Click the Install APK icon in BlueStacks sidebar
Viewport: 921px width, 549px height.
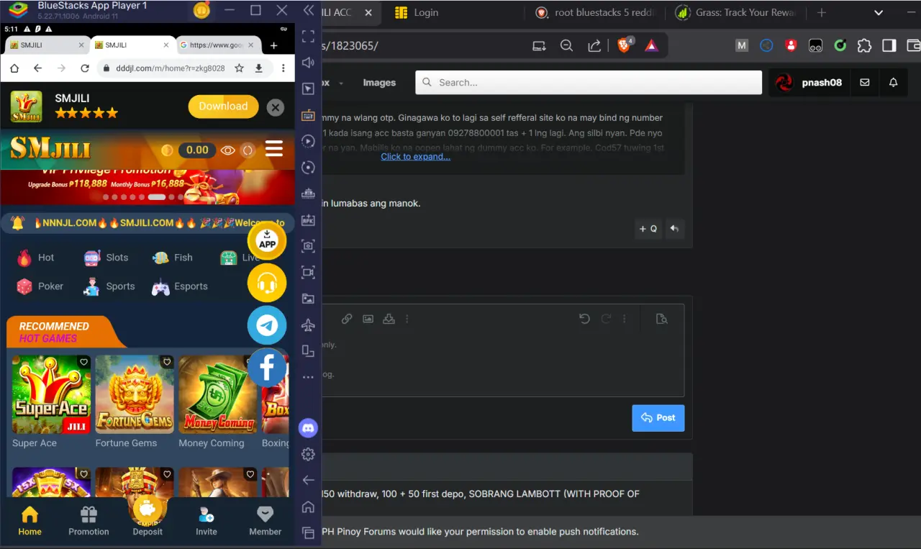coord(308,220)
